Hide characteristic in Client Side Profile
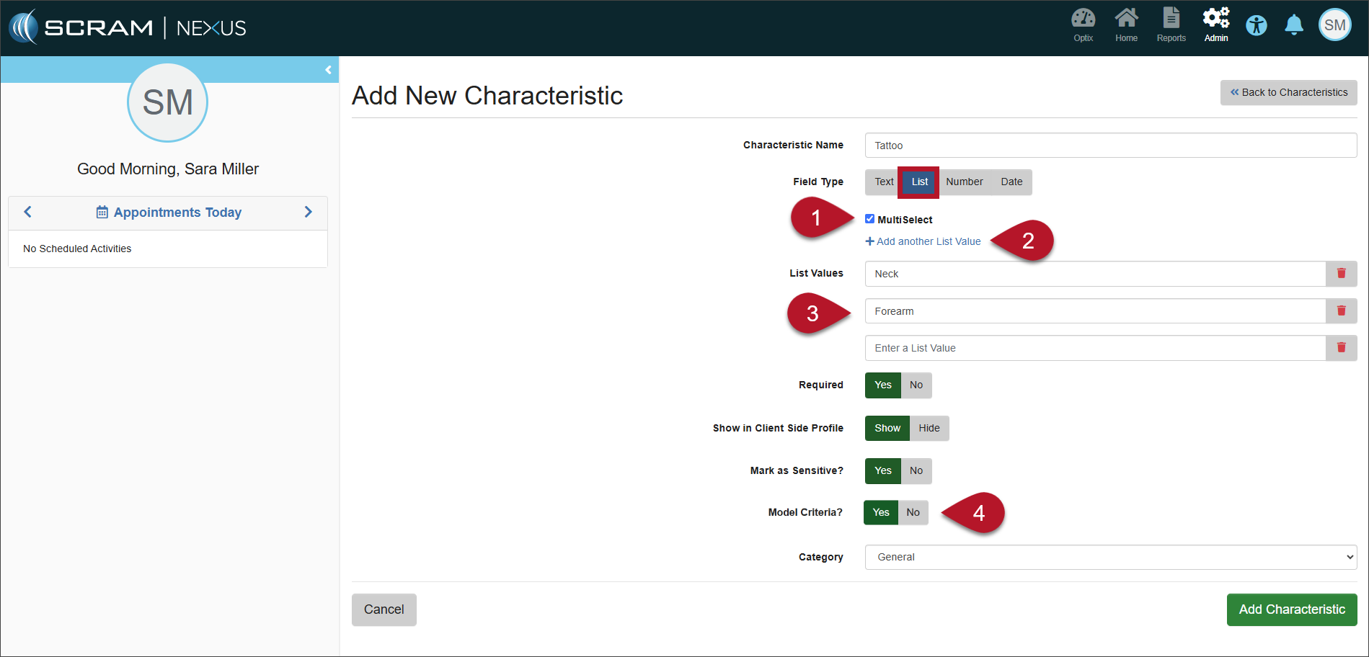The height and width of the screenshot is (657, 1369). [x=929, y=429]
